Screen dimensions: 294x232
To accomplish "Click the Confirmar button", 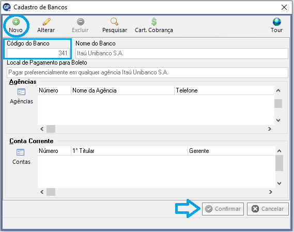I will (223, 209).
